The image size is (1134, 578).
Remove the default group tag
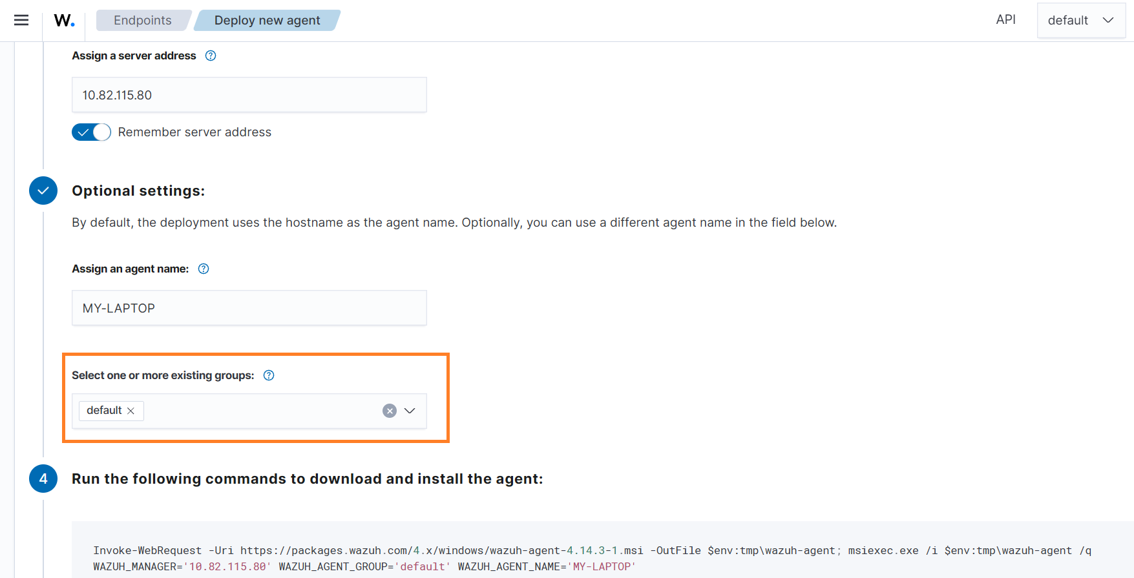[x=131, y=411]
